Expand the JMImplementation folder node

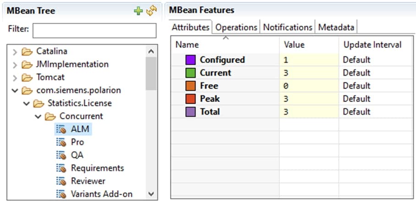15,64
